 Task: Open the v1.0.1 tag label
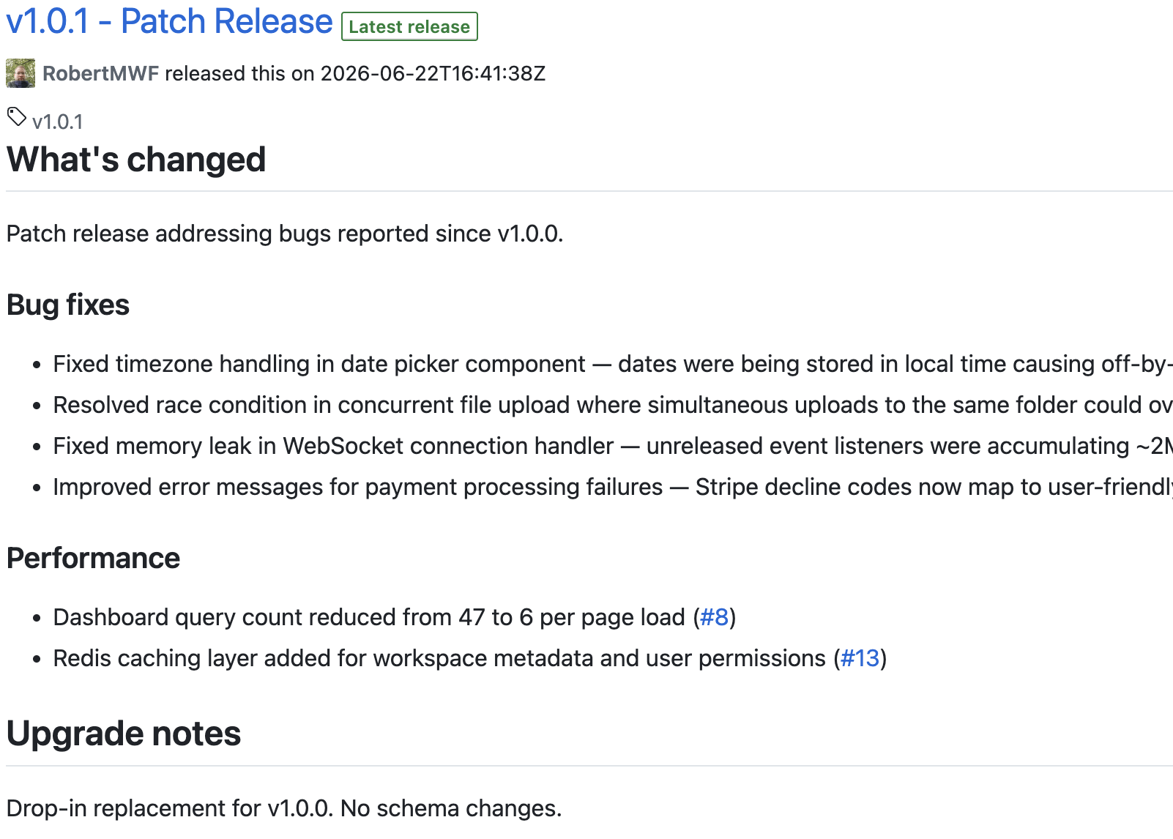58,122
